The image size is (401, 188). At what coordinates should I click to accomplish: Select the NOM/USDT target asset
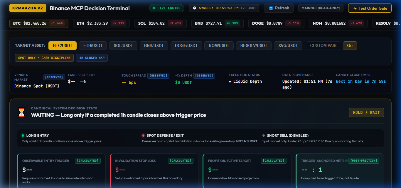(x=219, y=45)
